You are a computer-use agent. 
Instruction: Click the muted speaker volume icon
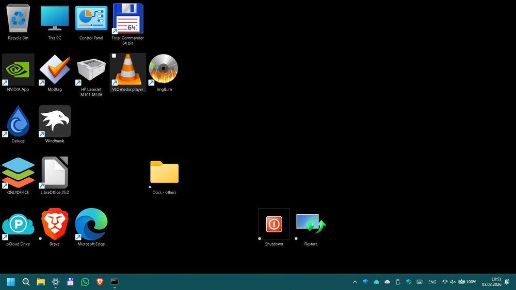[x=453, y=282]
